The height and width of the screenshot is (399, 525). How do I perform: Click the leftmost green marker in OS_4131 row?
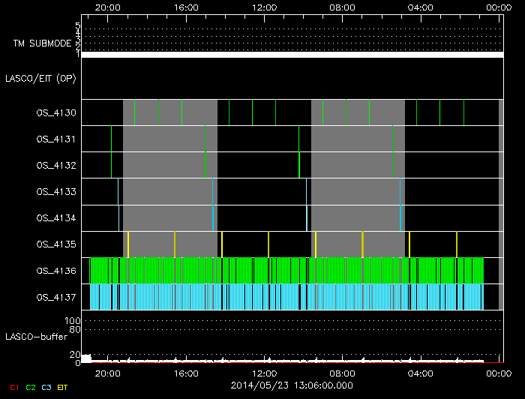click(112, 139)
